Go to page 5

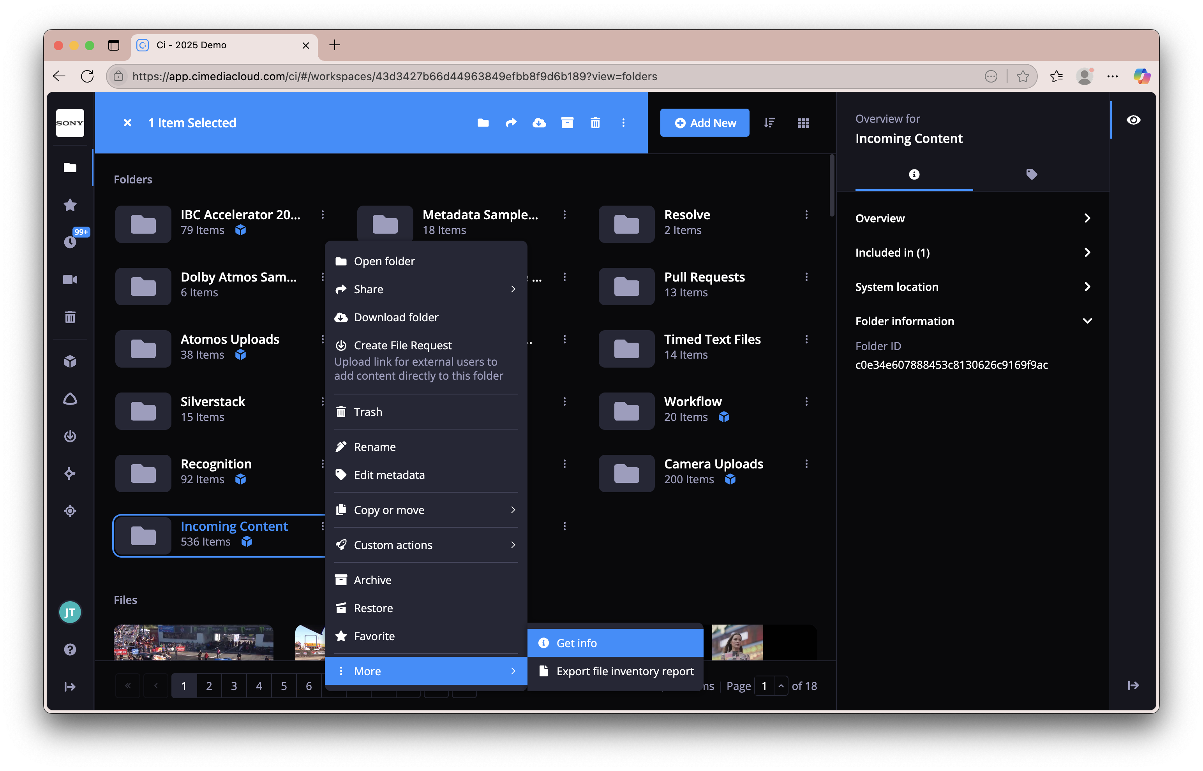[284, 687]
